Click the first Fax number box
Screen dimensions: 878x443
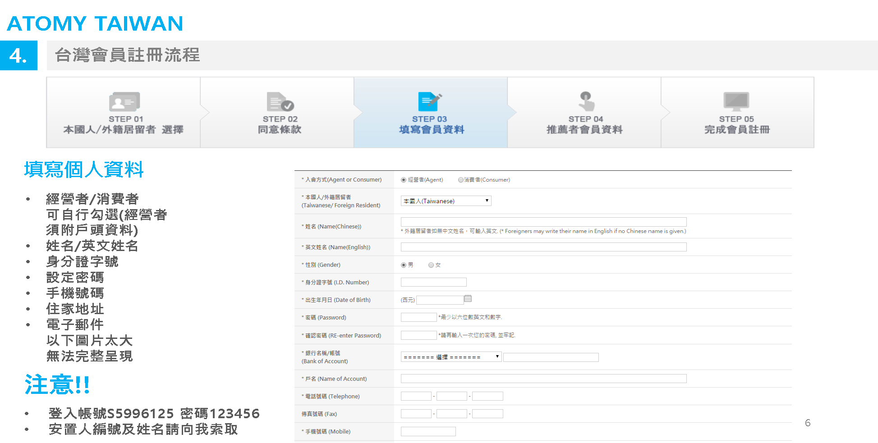point(416,414)
